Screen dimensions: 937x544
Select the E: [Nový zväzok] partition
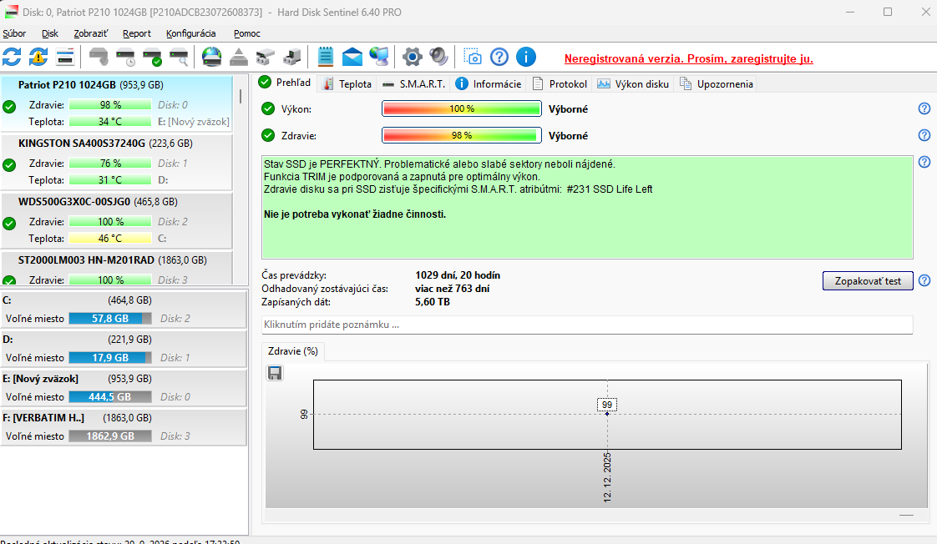(123, 387)
